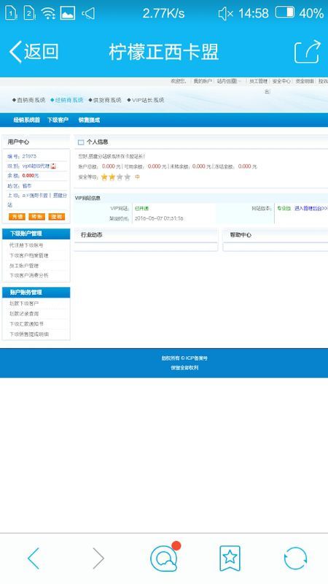
Task: Click 进入管理后台>> link
Action: (311, 209)
